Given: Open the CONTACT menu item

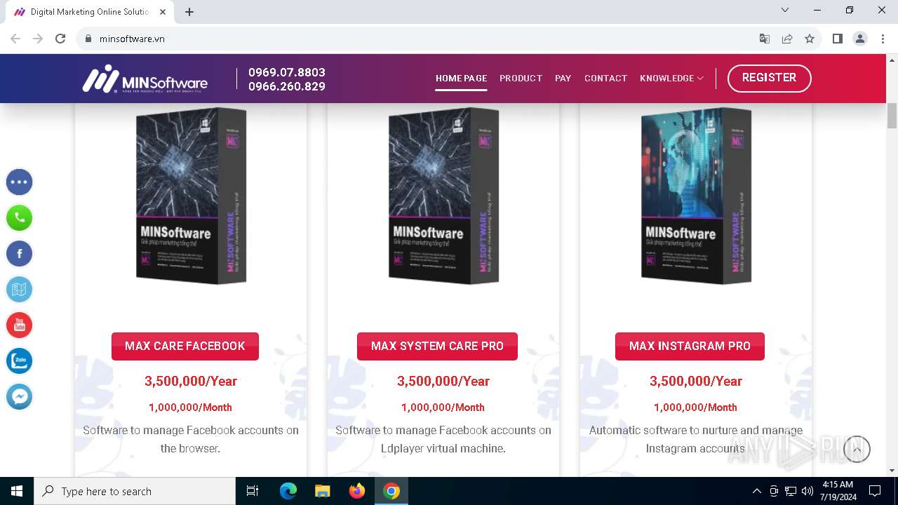Looking at the screenshot, I should (605, 79).
